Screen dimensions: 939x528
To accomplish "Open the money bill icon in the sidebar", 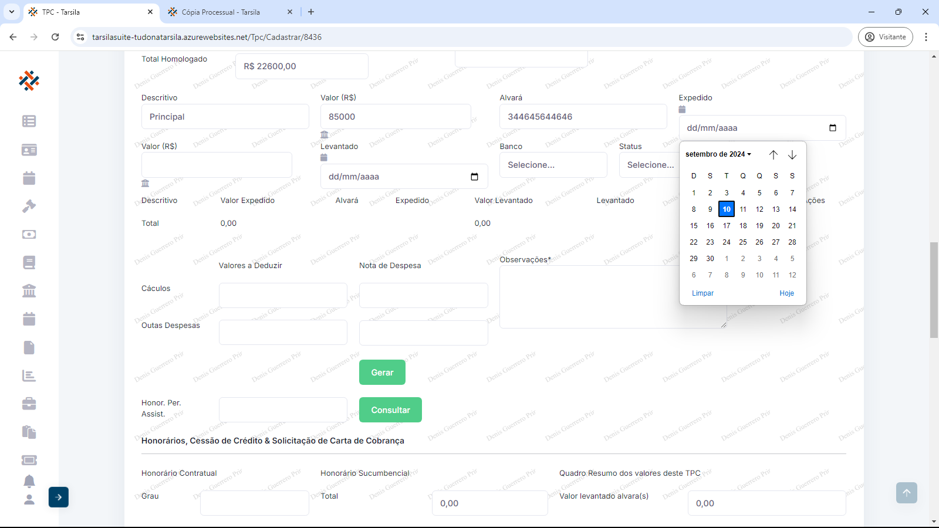I will [x=29, y=234].
